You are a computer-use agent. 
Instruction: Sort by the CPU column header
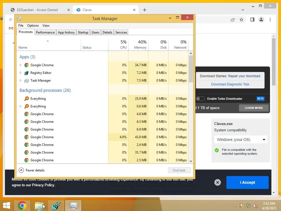click(118, 45)
